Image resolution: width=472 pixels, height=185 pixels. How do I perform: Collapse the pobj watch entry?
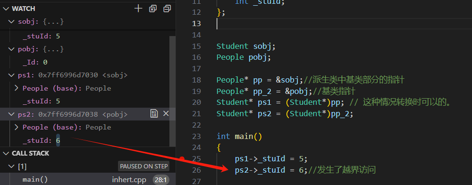[11, 49]
